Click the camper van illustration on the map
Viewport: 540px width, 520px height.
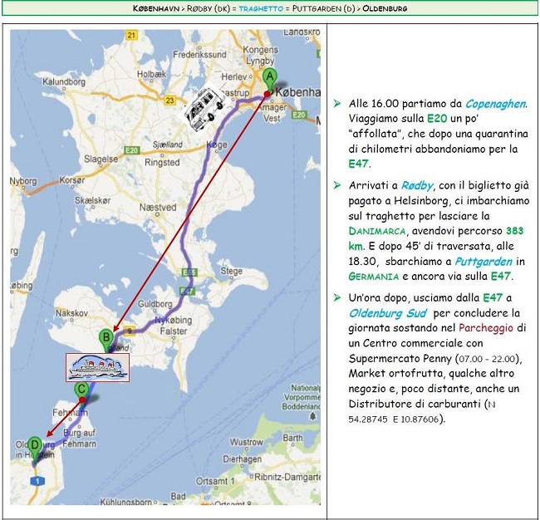(x=204, y=109)
